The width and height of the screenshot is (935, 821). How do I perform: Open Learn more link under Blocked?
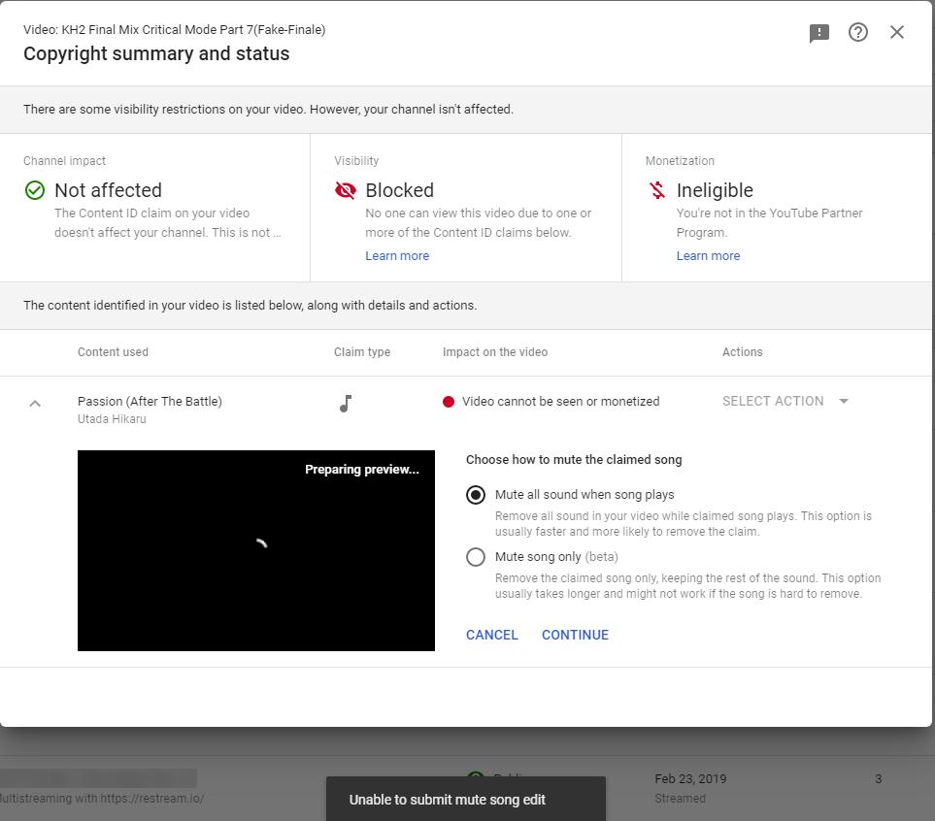tap(397, 256)
